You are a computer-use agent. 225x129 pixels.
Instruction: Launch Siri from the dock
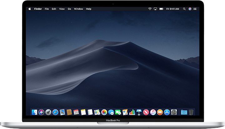click(x=41, y=112)
